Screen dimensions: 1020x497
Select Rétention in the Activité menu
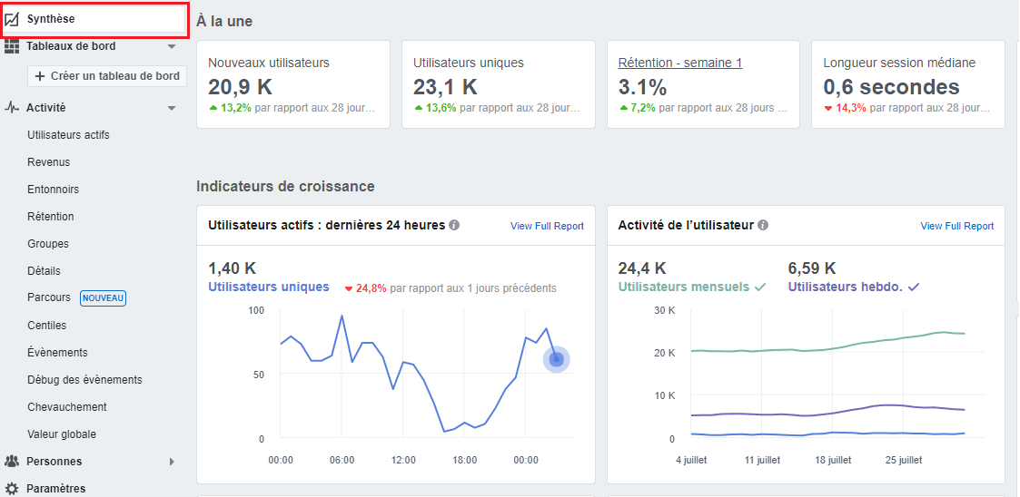[x=51, y=217]
